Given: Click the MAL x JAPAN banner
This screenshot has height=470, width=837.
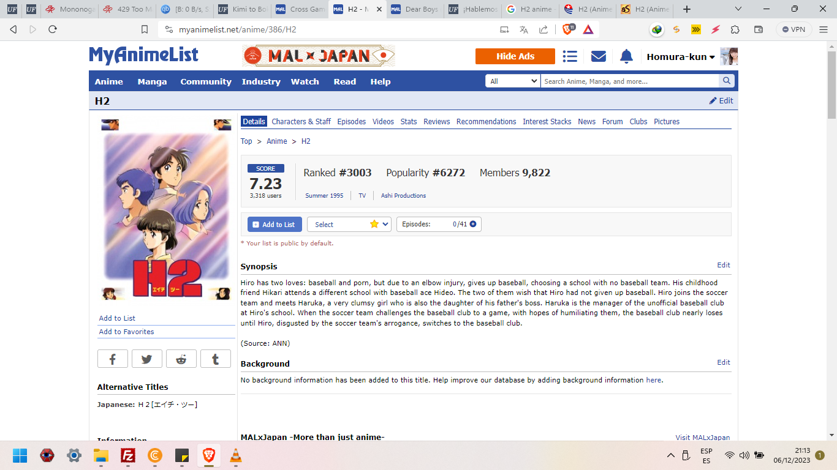Looking at the screenshot, I should [319, 56].
